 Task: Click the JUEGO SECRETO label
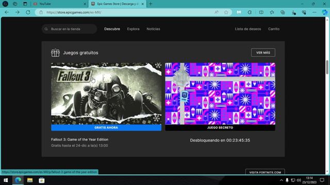coord(220,127)
